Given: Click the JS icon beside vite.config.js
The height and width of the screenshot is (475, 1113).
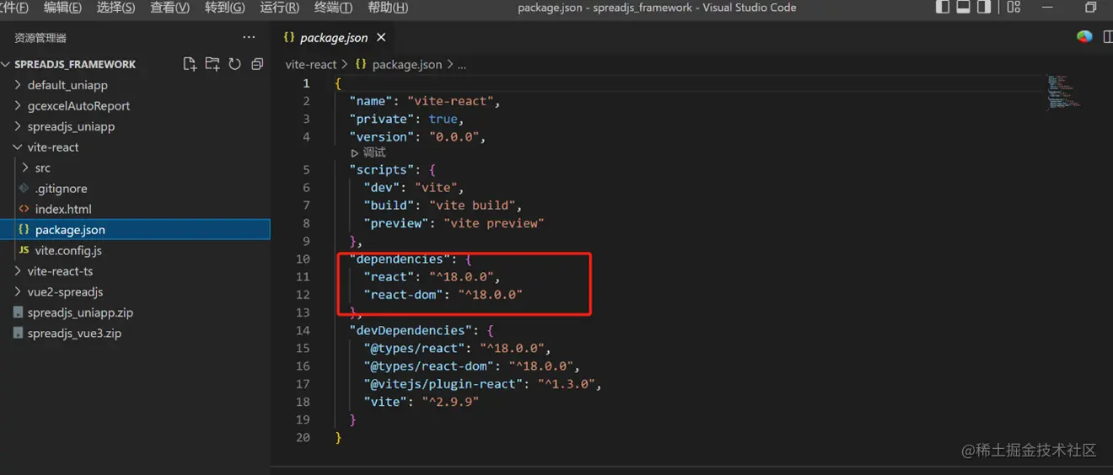Looking at the screenshot, I should [24, 250].
